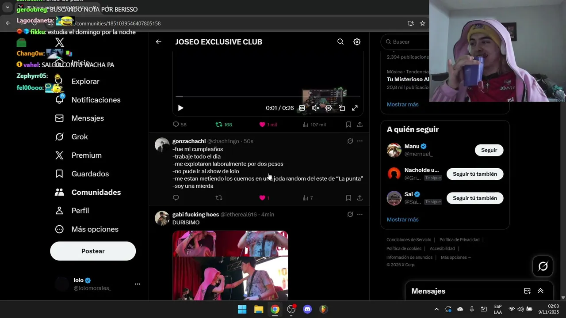The height and width of the screenshot is (318, 566).
Task: Bookmark gonzachachi's post
Action: pyautogui.click(x=348, y=198)
